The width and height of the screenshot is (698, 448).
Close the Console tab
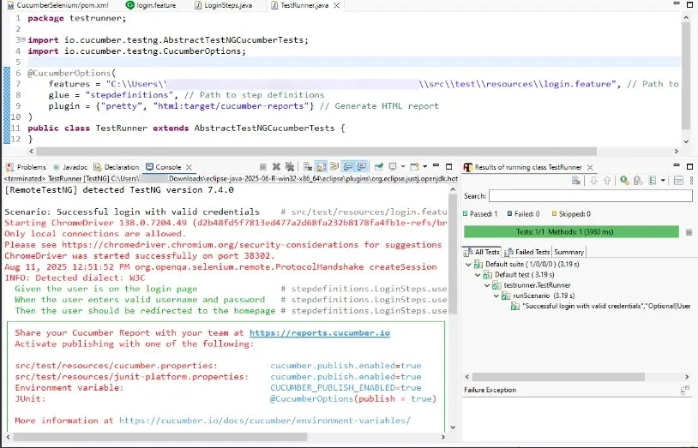[189, 167]
